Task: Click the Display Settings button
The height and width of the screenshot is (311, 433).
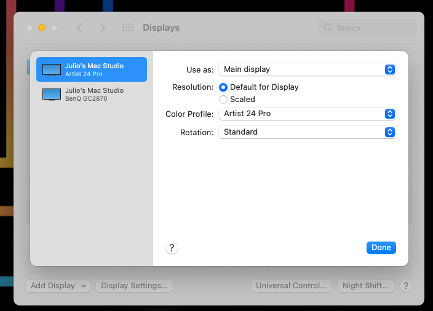Action: tap(134, 286)
